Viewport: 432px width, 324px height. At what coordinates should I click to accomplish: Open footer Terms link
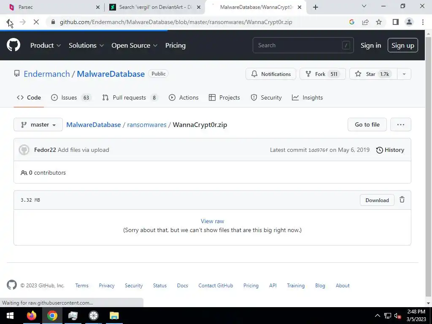click(x=82, y=286)
